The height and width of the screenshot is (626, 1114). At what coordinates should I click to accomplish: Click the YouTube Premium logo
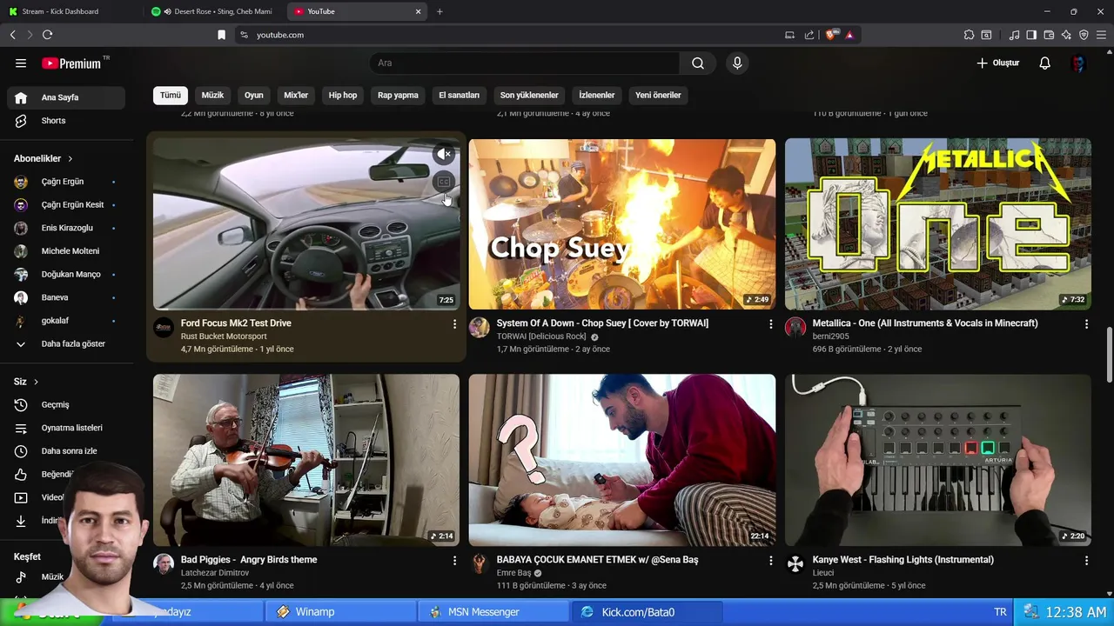pos(71,63)
